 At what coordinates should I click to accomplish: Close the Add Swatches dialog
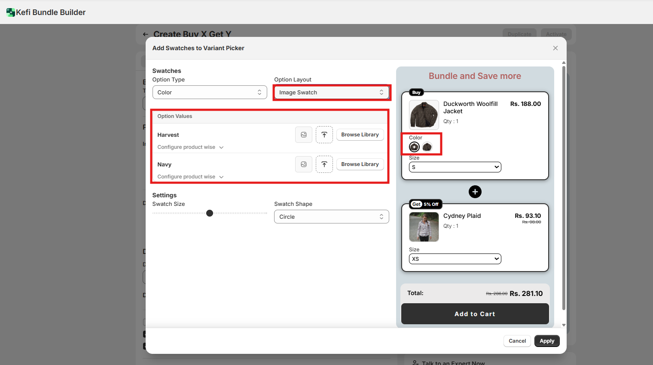[x=555, y=48]
